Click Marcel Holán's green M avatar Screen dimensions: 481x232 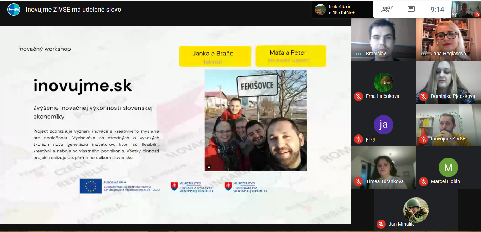(448, 167)
